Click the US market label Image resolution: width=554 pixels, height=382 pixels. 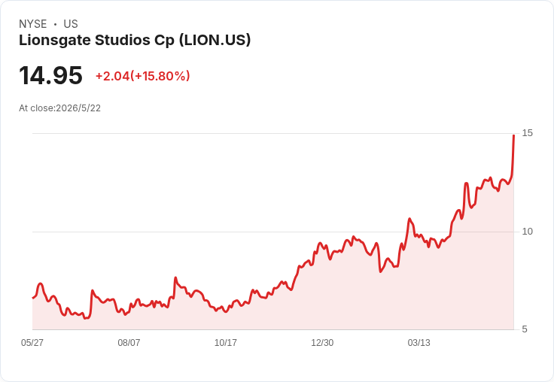[x=71, y=24]
